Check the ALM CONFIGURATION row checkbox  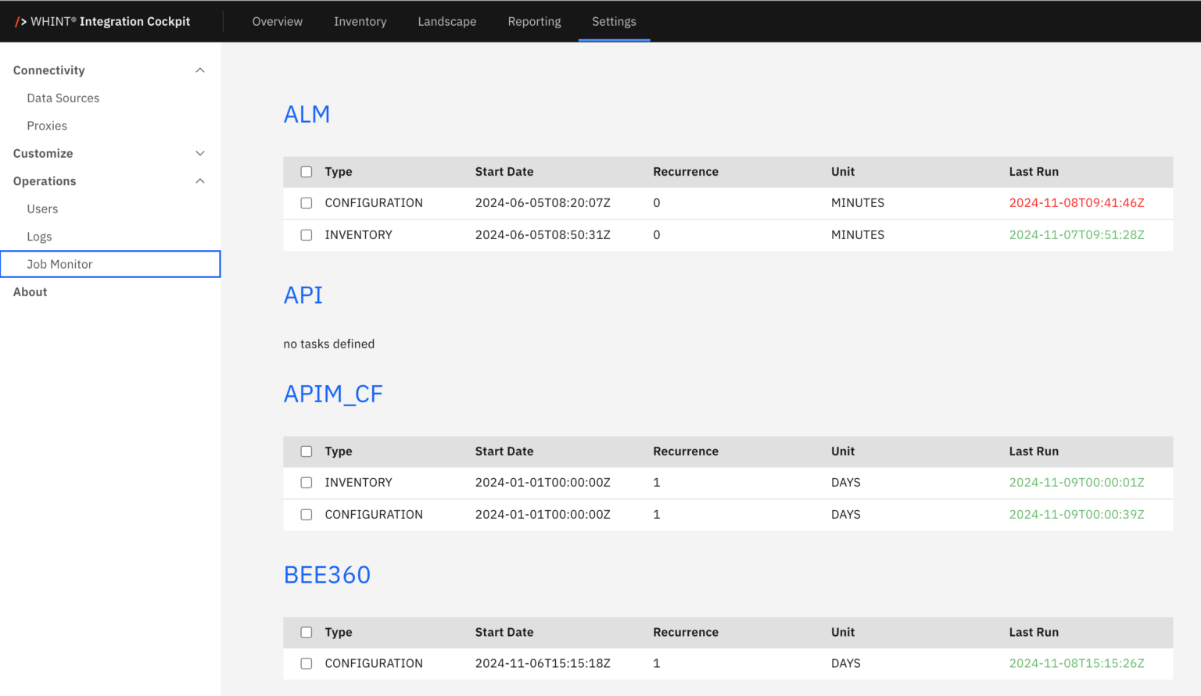[x=307, y=203]
